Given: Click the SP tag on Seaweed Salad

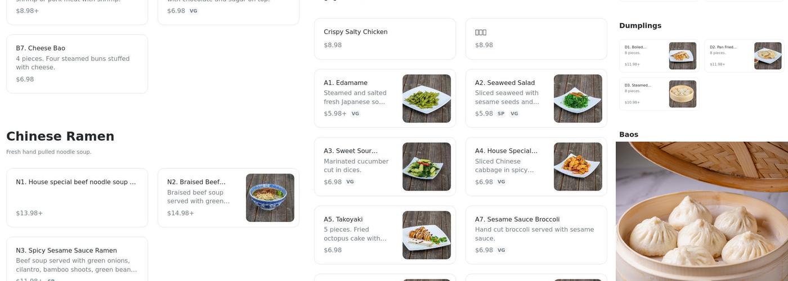Looking at the screenshot, I should coord(501,114).
